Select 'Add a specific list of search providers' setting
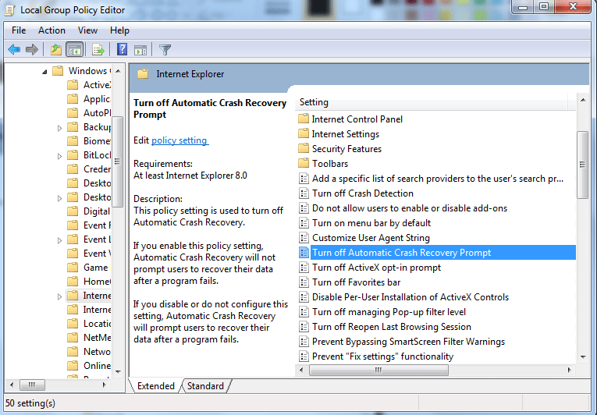This screenshot has width=597, height=415. (x=438, y=179)
